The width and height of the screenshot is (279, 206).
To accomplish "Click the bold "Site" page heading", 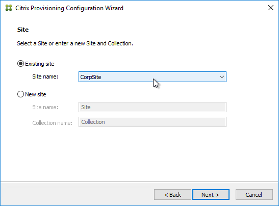I will (x=23, y=30).
